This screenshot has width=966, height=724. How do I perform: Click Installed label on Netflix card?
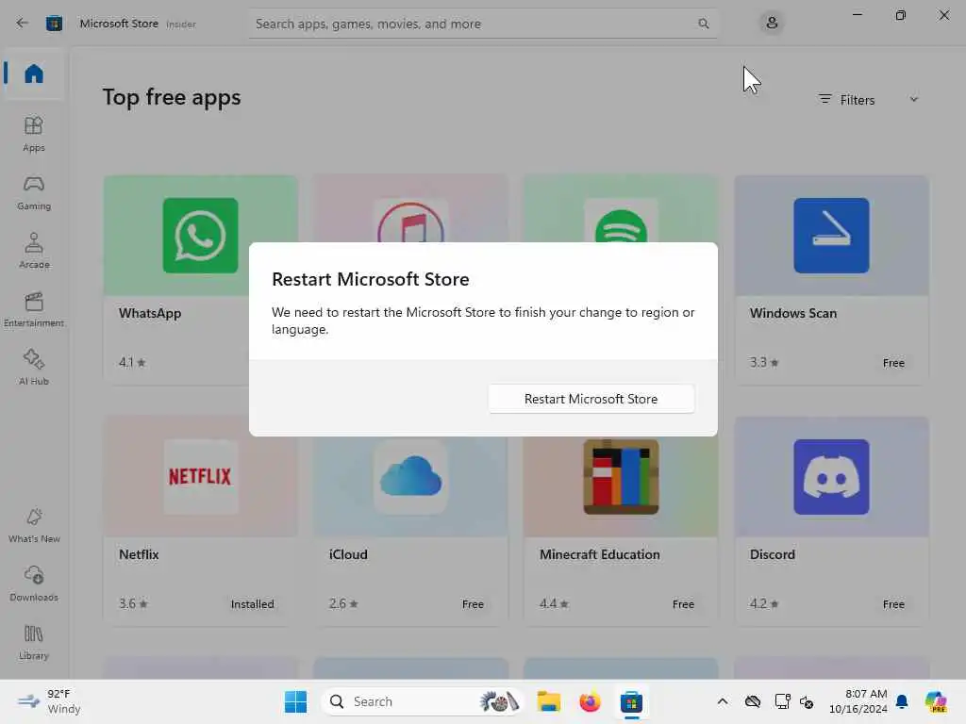(252, 604)
